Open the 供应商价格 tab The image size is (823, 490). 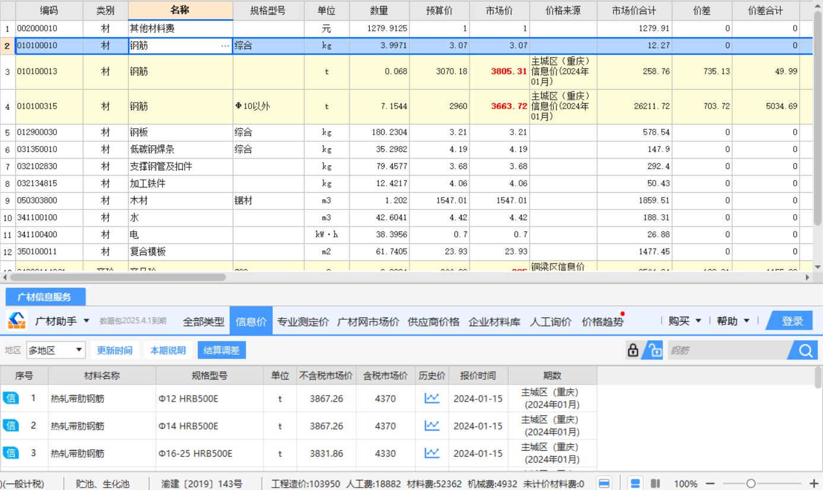click(433, 322)
